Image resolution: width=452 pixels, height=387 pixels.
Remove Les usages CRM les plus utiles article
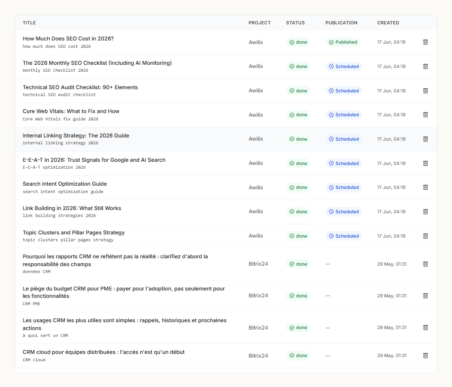pos(425,328)
